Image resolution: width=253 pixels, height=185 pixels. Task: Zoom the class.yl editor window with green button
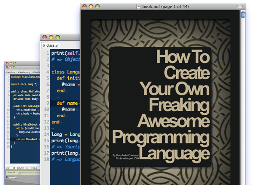(58, 37)
